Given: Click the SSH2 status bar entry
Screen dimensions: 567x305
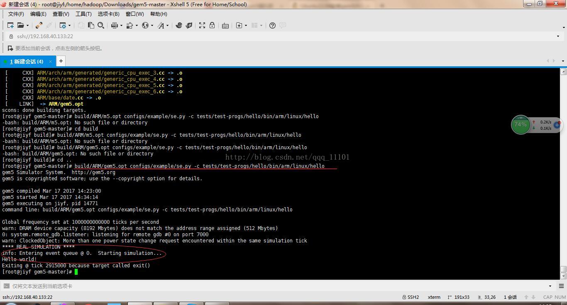Looking at the screenshot, I should (411, 297).
